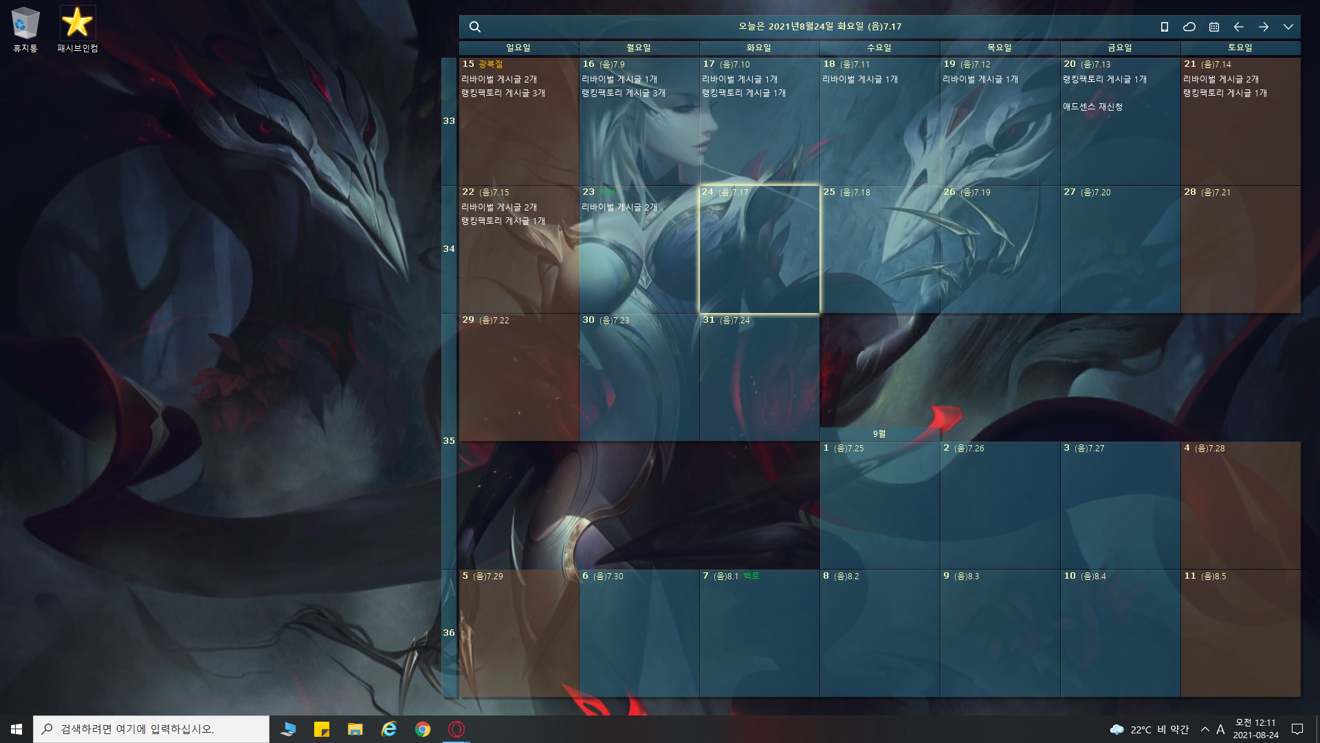
Task: Select week number 35 label
Action: pos(449,441)
